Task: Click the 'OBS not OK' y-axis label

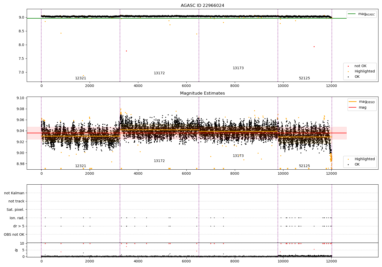Action: pyautogui.click(x=14, y=234)
